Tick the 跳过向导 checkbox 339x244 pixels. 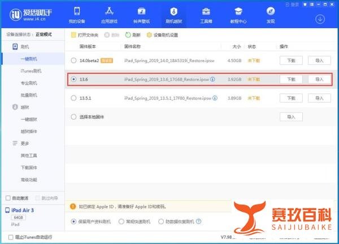[x=38, y=198]
